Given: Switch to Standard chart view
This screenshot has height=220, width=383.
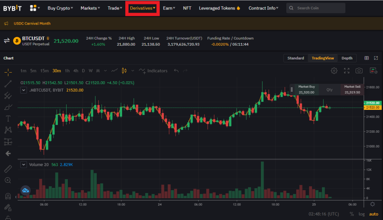Looking at the screenshot, I should 295,58.
